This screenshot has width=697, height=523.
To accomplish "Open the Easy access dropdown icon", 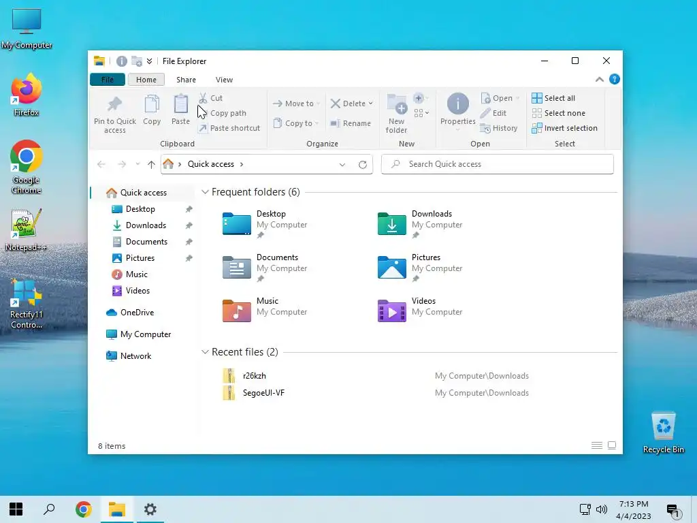I will click(x=421, y=113).
